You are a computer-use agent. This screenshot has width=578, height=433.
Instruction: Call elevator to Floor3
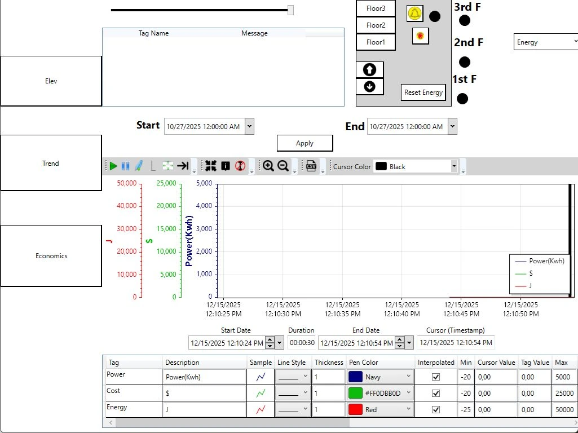pos(376,8)
